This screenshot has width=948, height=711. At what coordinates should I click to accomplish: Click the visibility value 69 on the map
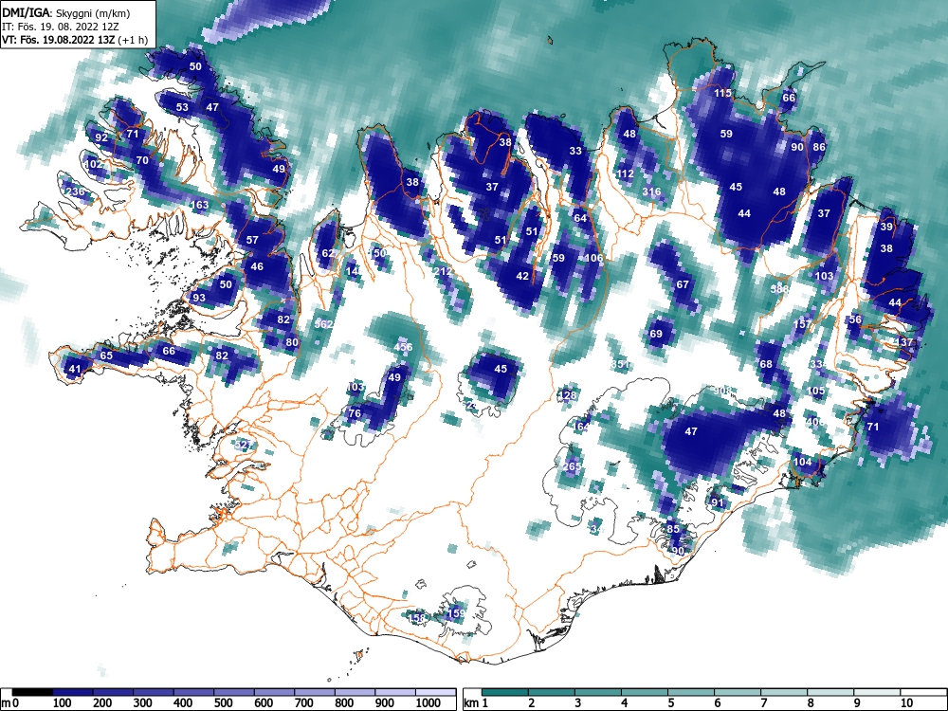tap(656, 334)
